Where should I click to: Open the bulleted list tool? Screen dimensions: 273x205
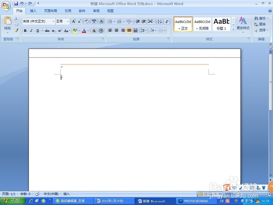point(110,21)
